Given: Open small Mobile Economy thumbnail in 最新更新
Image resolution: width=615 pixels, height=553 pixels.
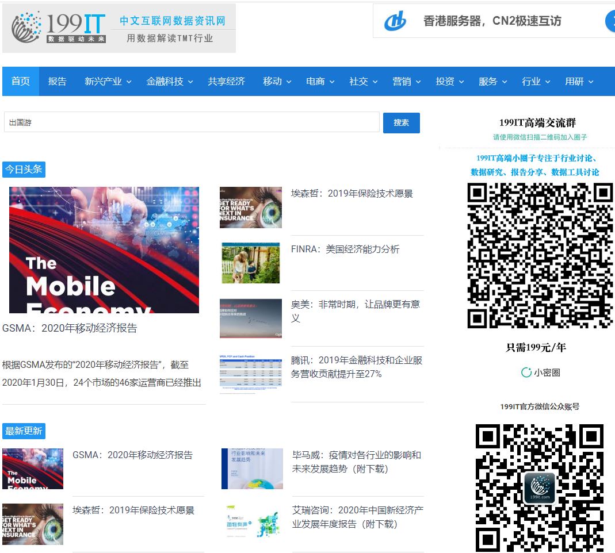Looking at the screenshot, I should (x=33, y=468).
